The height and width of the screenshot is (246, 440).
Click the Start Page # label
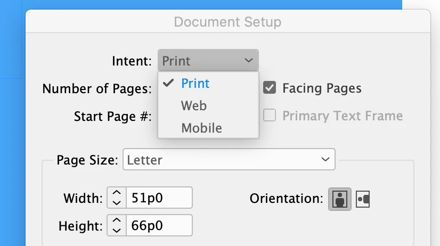coord(112,116)
